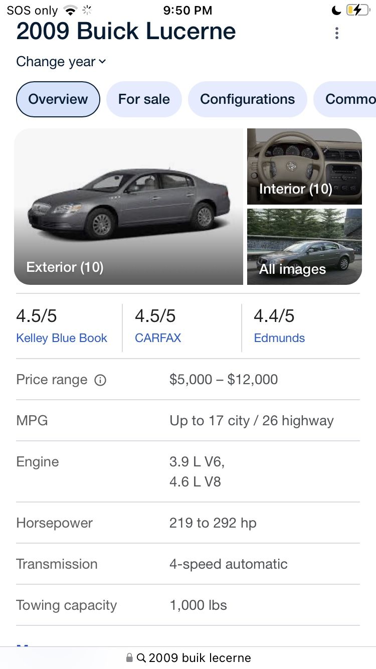Tap the battery charging icon in status bar
This screenshot has width=376, height=669.
[357, 10]
